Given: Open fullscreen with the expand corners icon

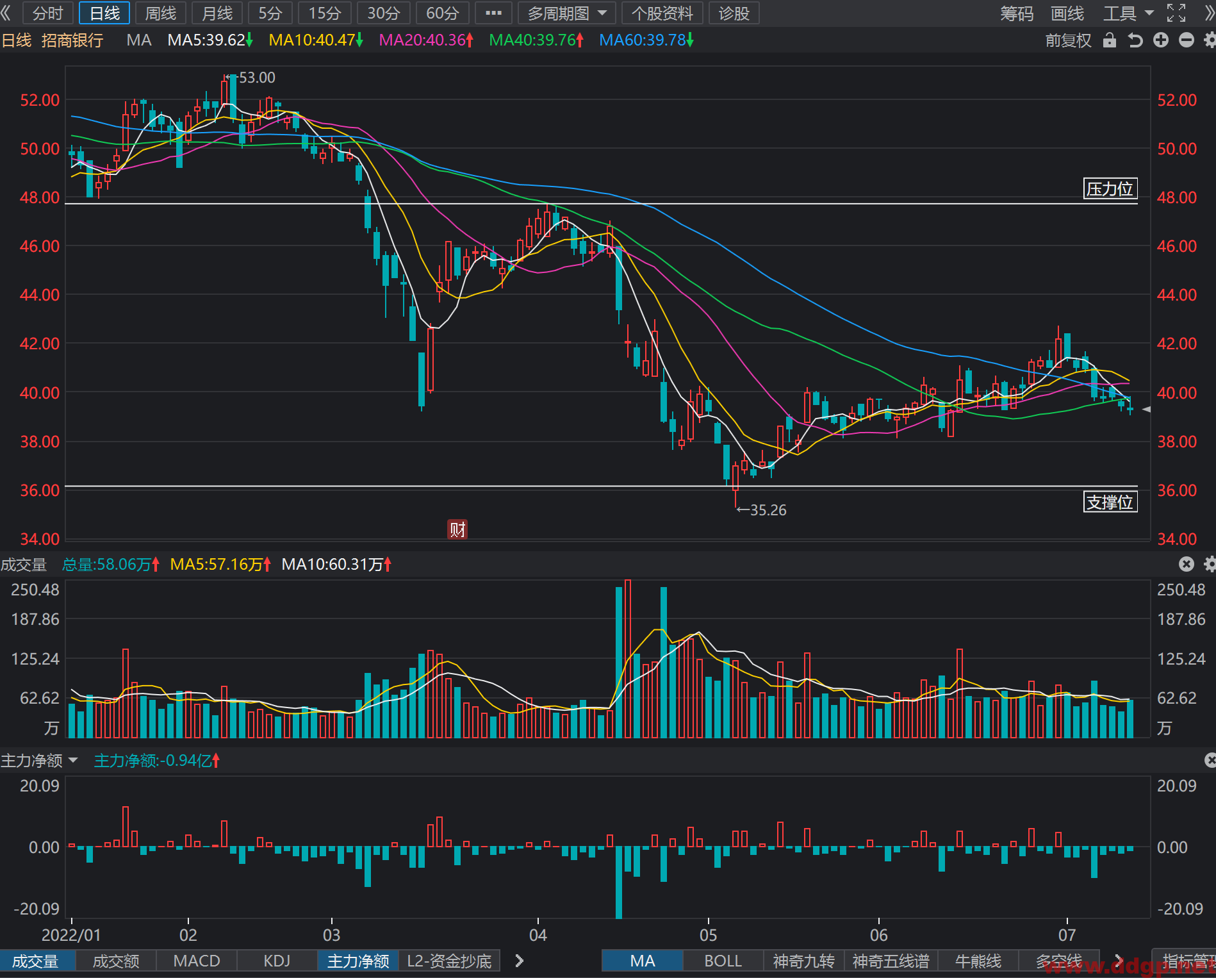Looking at the screenshot, I should [x=1176, y=13].
